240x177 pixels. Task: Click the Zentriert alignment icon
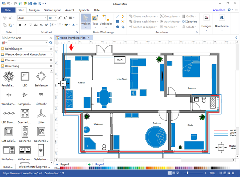pos(190,22)
